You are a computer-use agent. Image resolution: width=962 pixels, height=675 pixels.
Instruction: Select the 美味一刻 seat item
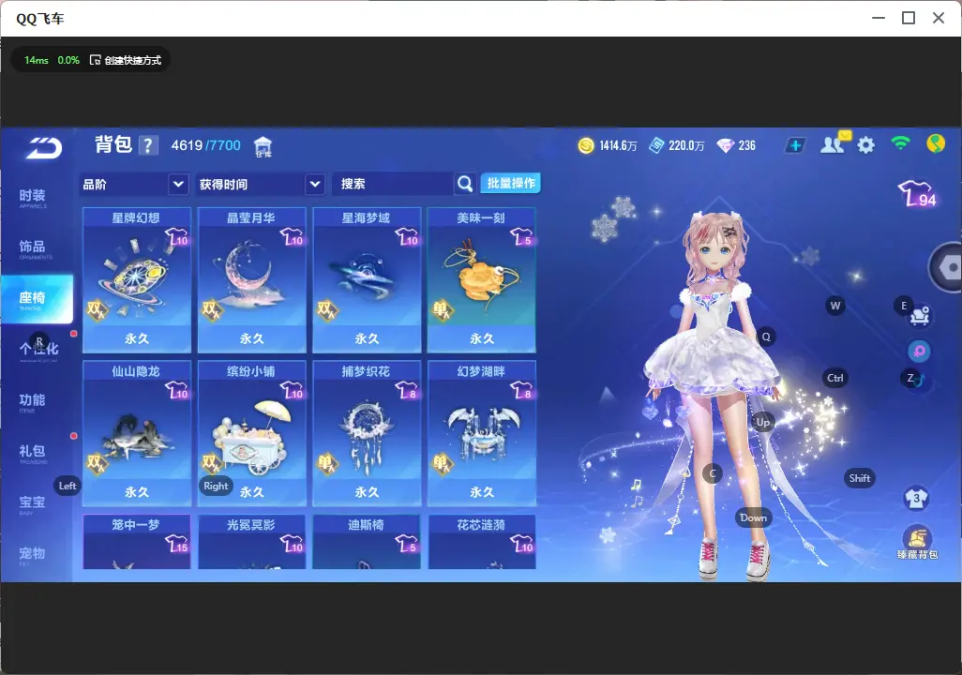pos(482,279)
